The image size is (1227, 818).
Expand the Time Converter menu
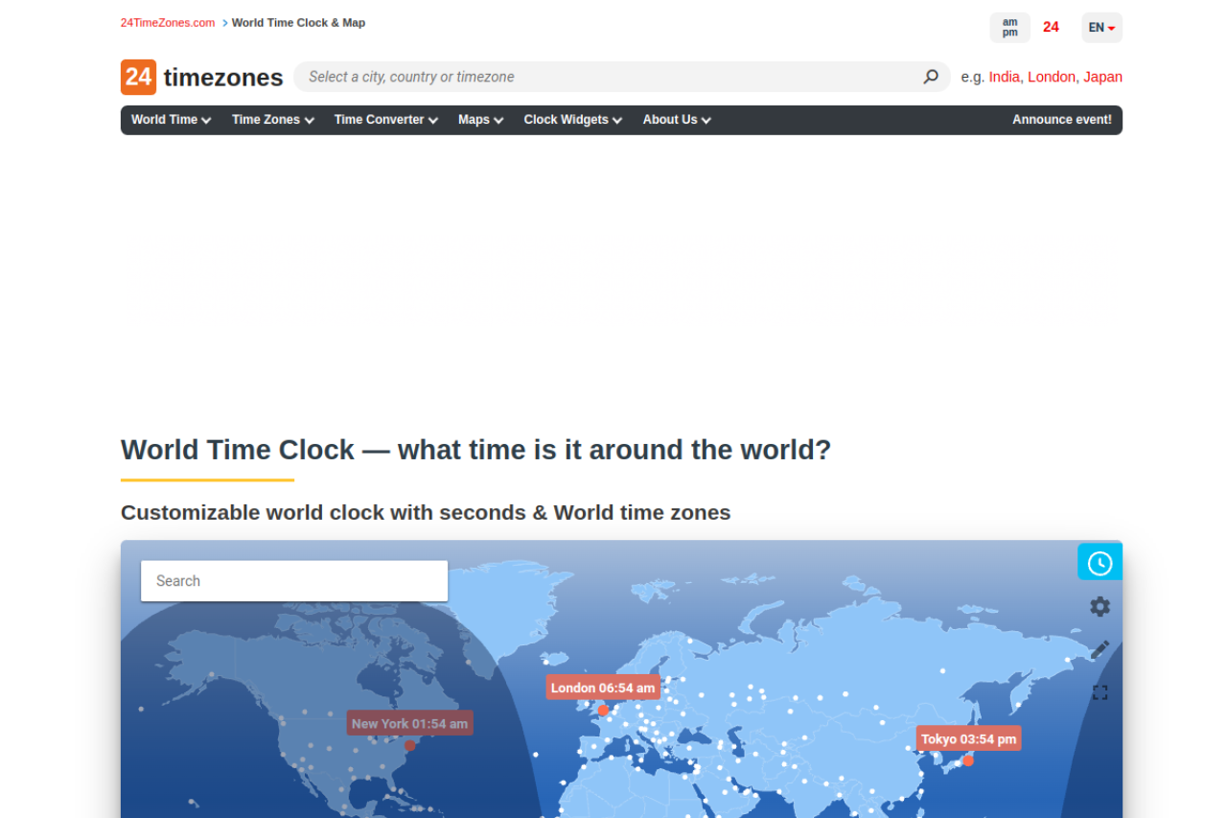click(x=385, y=120)
